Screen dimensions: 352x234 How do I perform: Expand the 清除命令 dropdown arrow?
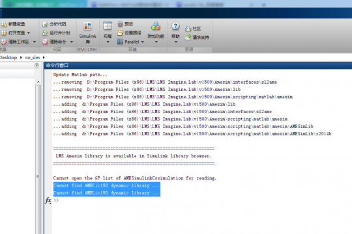click(x=72, y=42)
